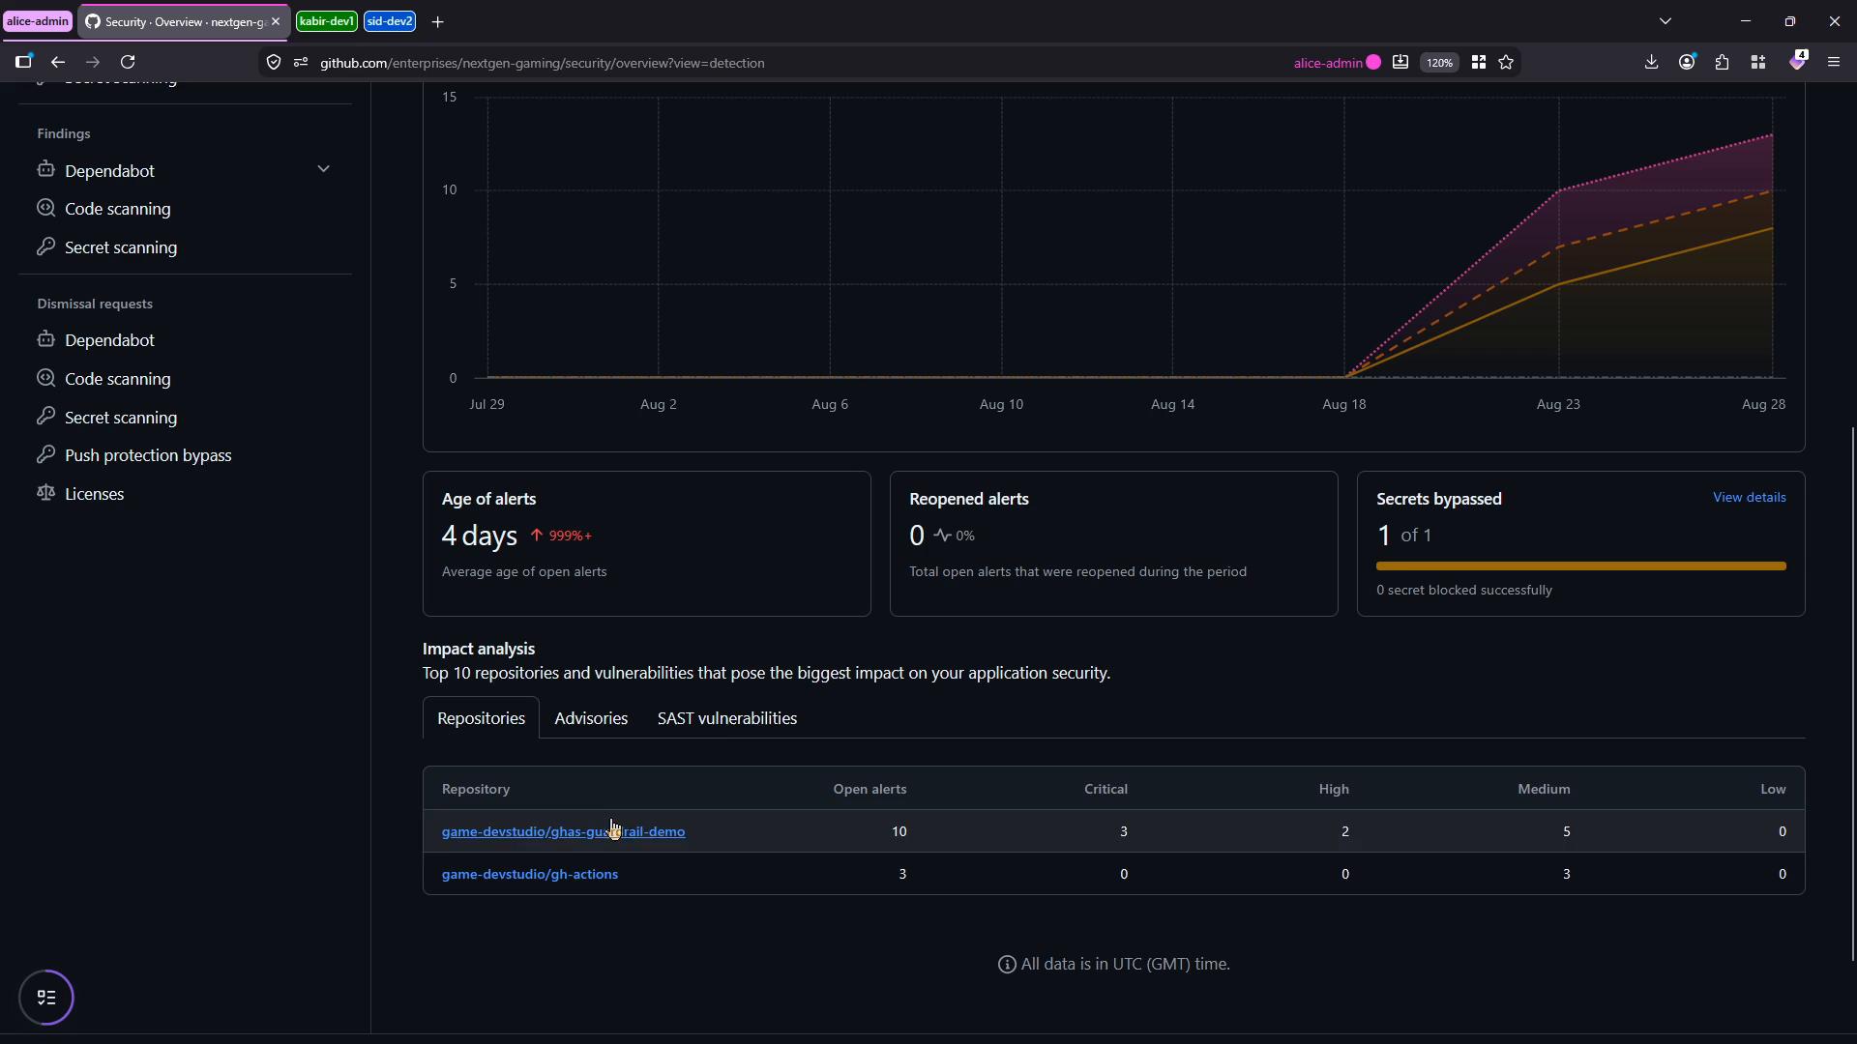Reload the page with the refresh icon

128,62
